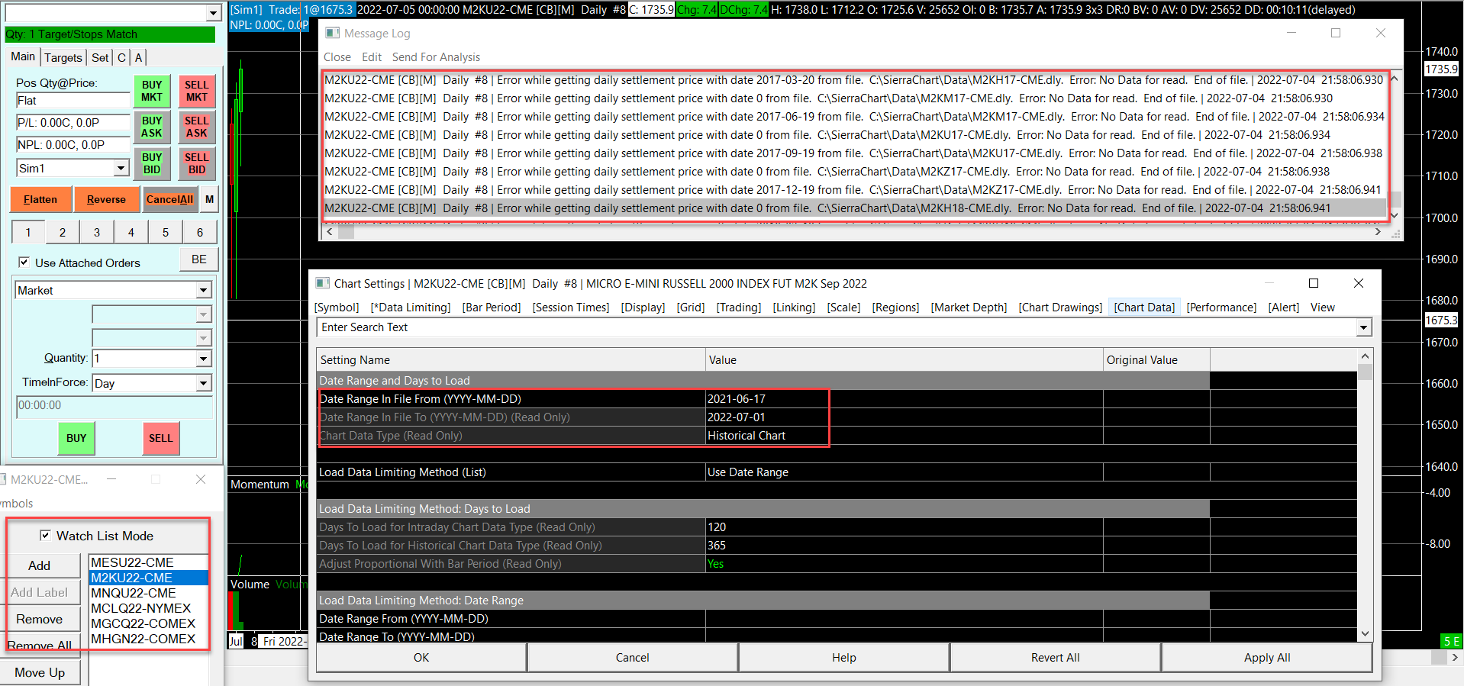The width and height of the screenshot is (1464, 686).
Task: Open the [Market Depth] settings tab
Action: pos(969,307)
